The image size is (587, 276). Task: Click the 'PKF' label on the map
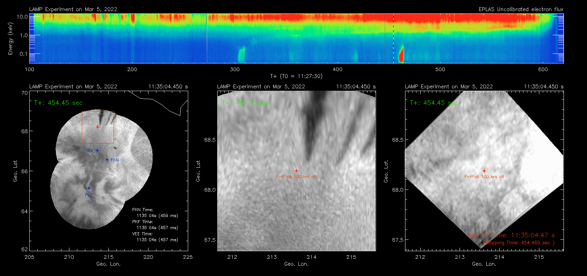coord(89,195)
